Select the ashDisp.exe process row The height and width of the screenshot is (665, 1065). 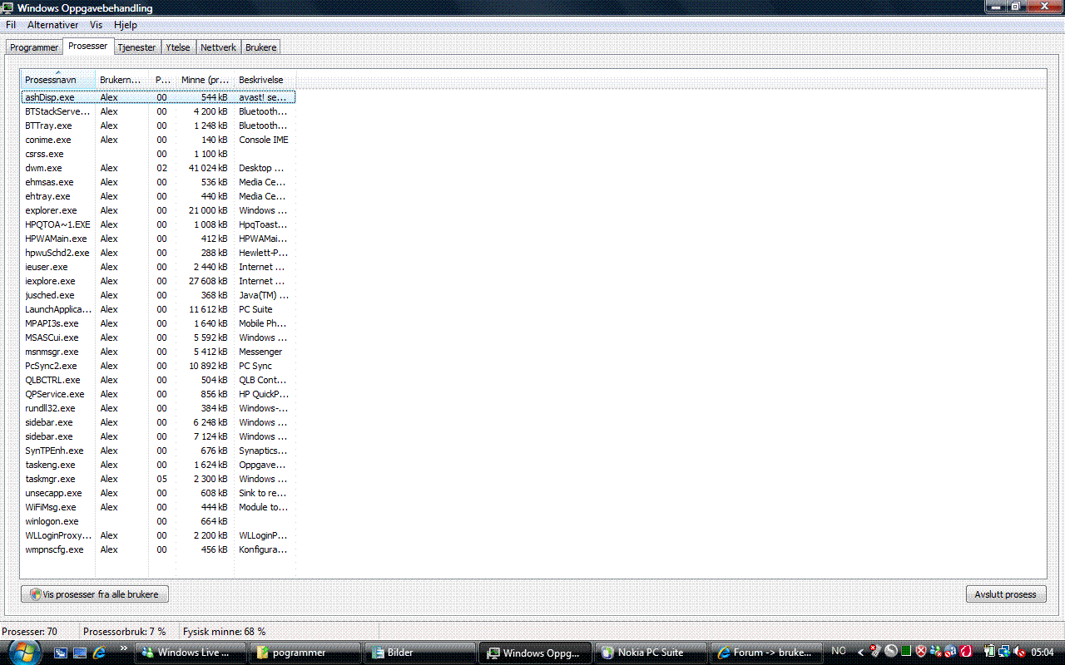pos(158,97)
